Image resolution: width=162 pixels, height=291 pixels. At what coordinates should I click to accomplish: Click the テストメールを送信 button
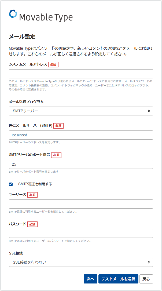click(x=118, y=279)
